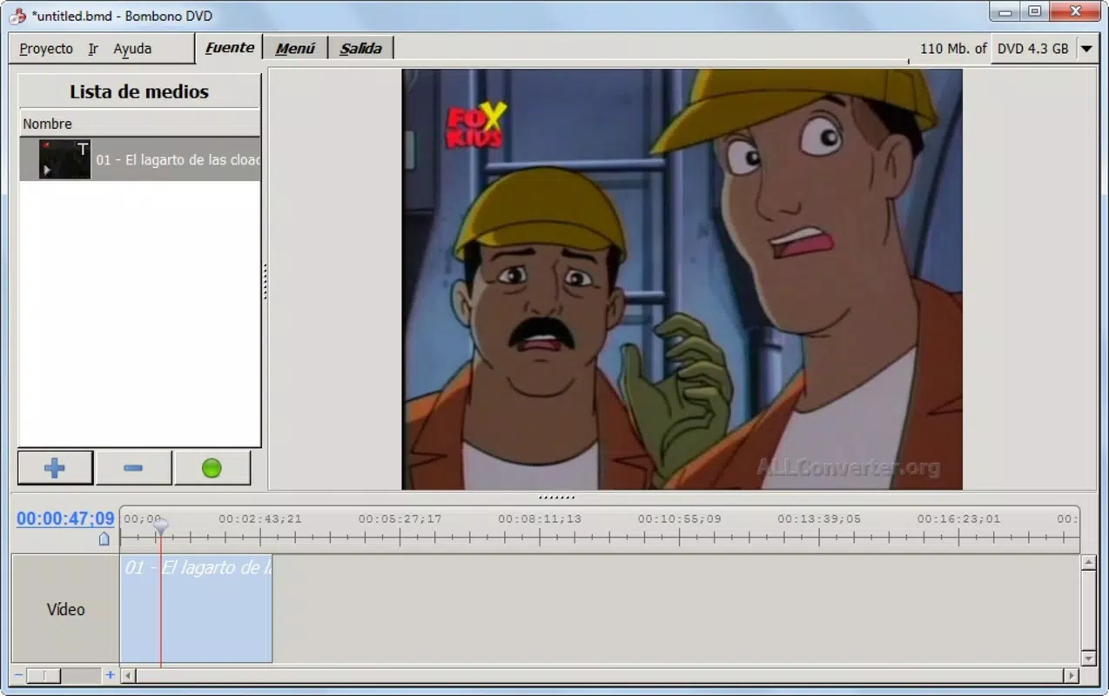1109x696 pixels.
Task: Open the Proyecto menu
Action: [x=46, y=49]
